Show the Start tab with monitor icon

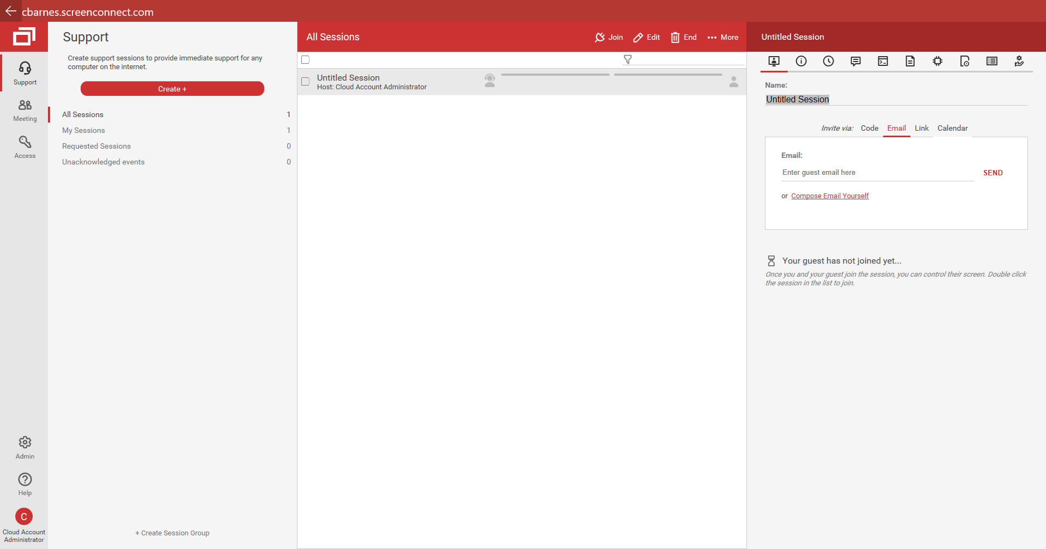point(774,61)
